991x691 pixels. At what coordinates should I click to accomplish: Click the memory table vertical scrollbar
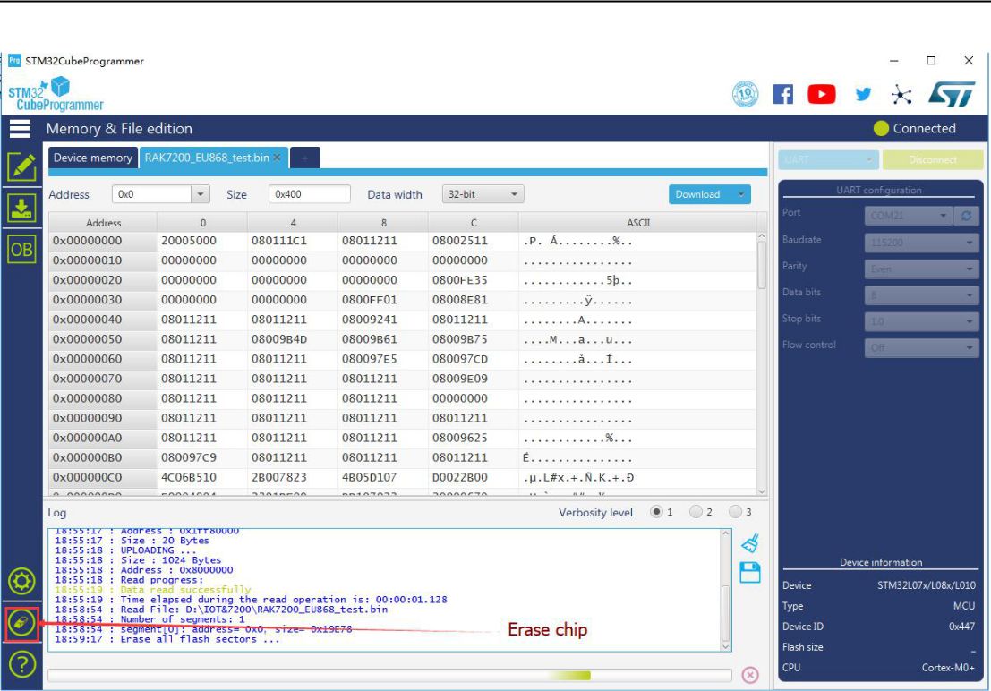(x=762, y=363)
